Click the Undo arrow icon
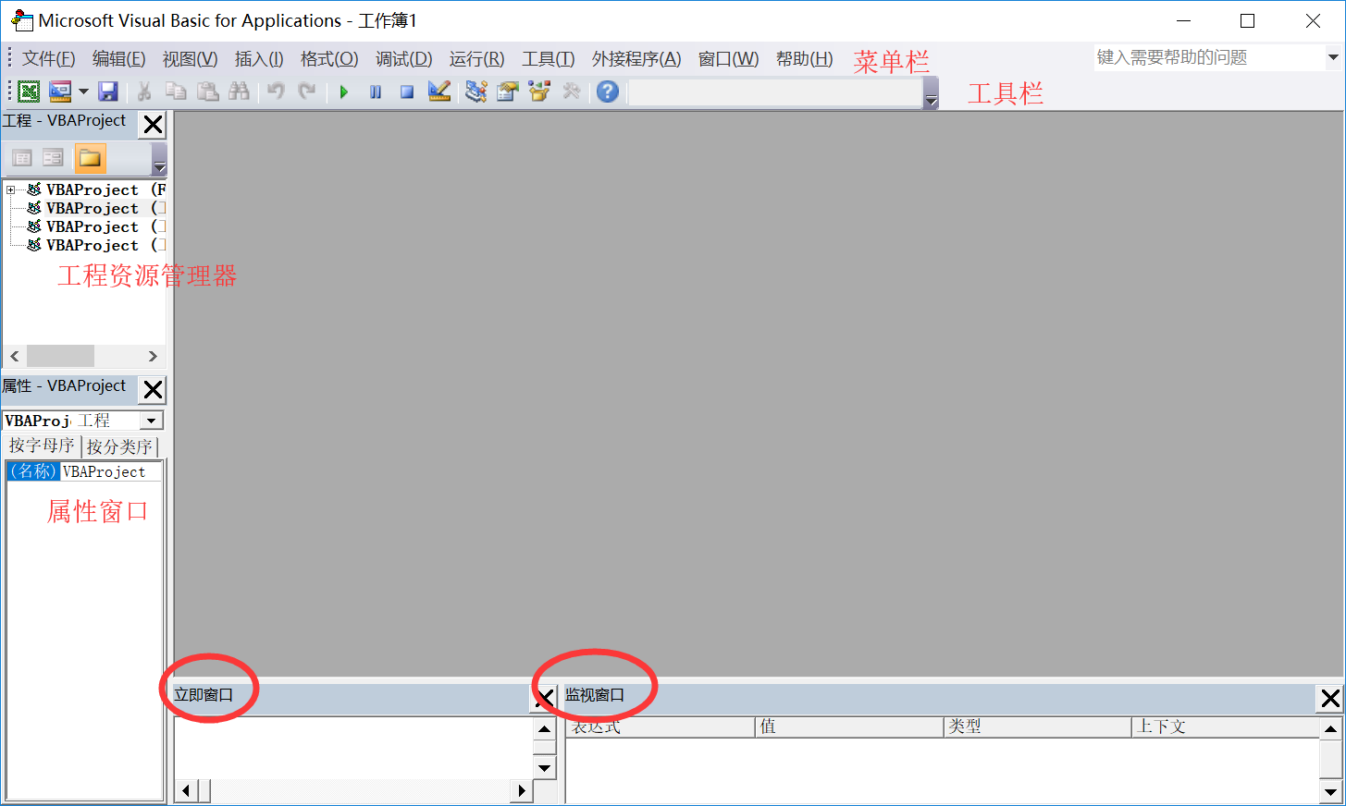 pos(276,92)
